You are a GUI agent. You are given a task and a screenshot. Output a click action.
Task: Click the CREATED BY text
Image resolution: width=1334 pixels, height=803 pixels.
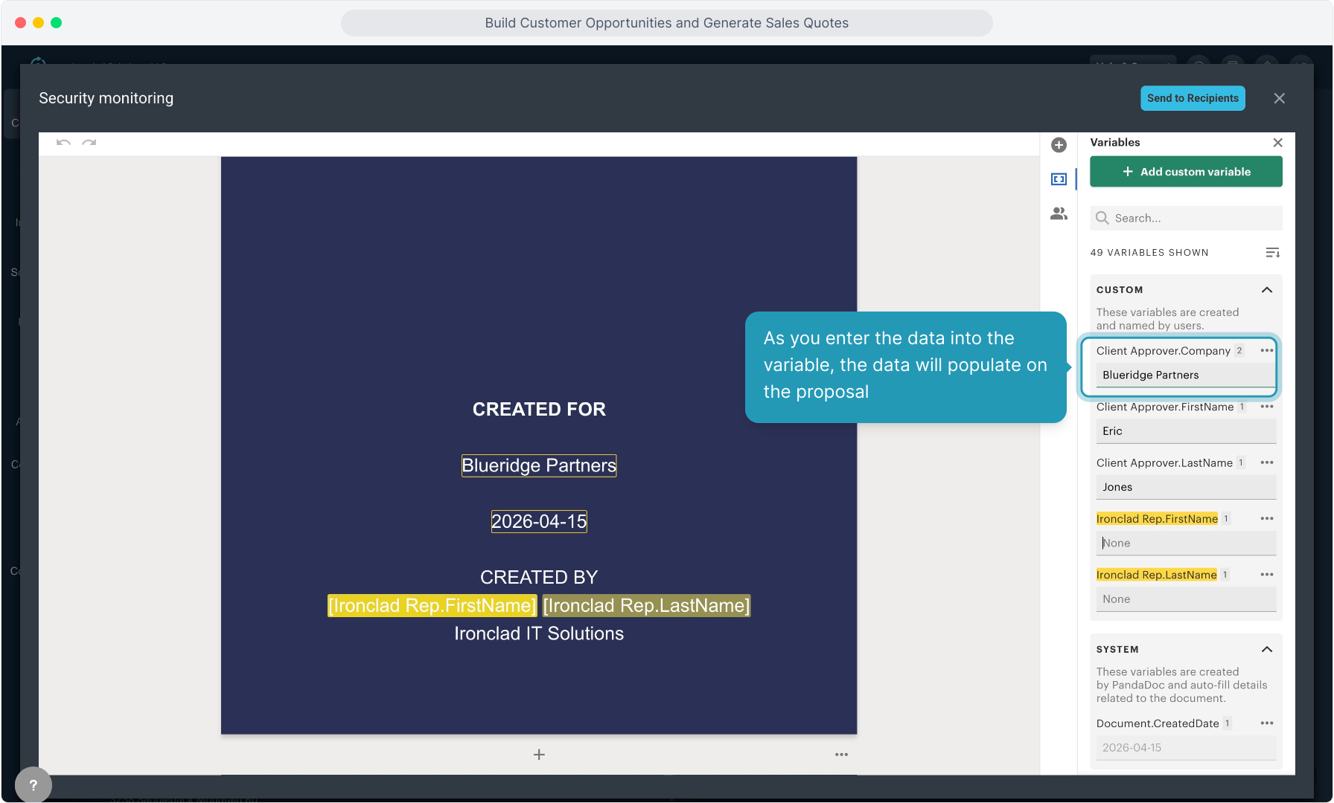[x=539, y=577]
